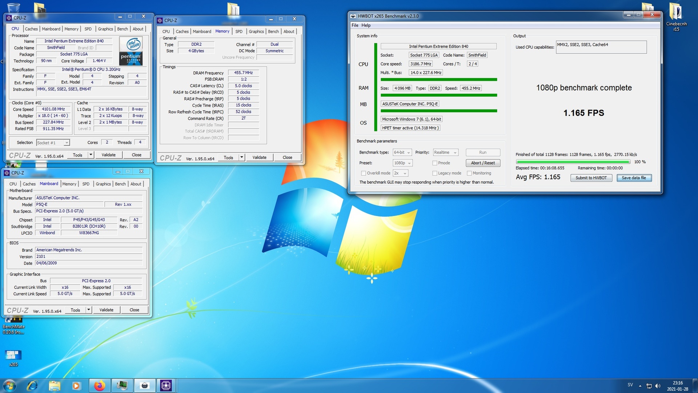Image resolution: width=698 pixels, height=393 pixels.
Task: Click the Core Speed value 4101.08 MHz
Action: coord(53,109)
